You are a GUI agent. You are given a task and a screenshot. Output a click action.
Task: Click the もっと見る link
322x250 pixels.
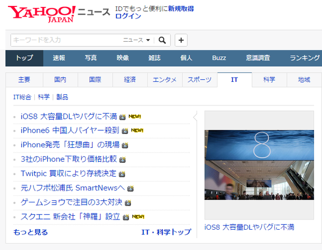tap(31, 232)
